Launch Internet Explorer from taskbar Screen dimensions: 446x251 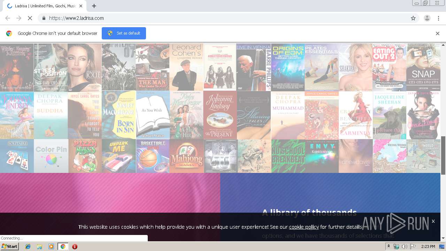(28, 246)
